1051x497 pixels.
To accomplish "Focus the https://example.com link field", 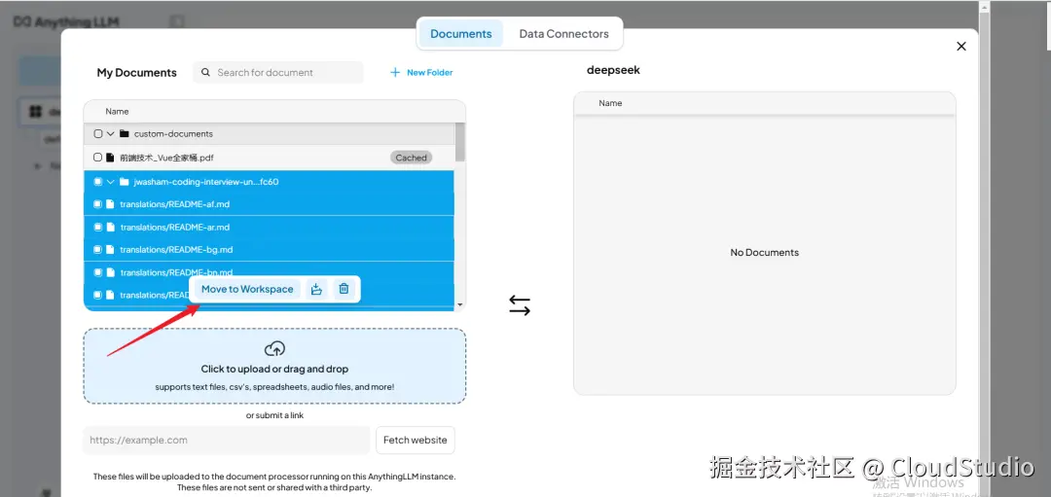I will pyautogui.click(x=227, y=440).
